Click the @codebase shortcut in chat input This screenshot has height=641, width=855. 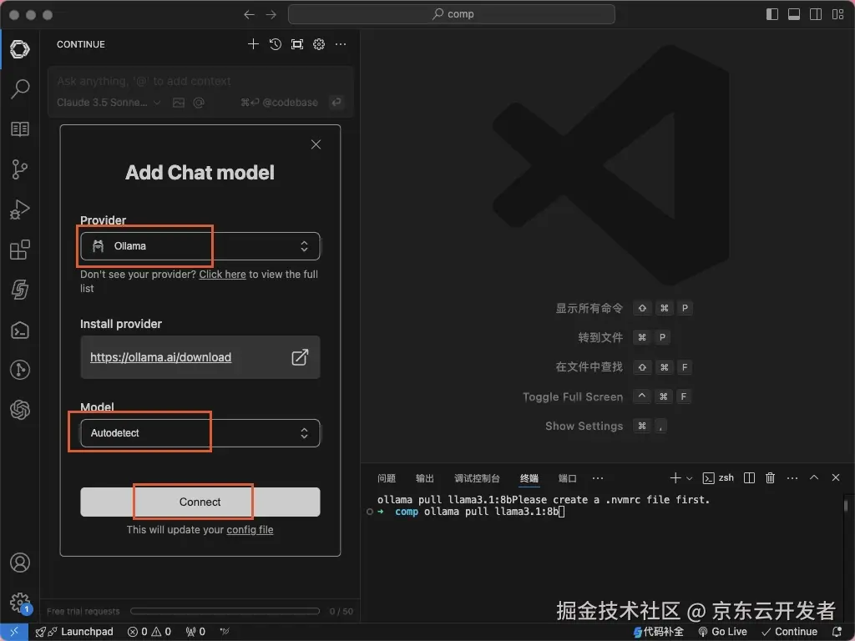[x=279, y=103]
